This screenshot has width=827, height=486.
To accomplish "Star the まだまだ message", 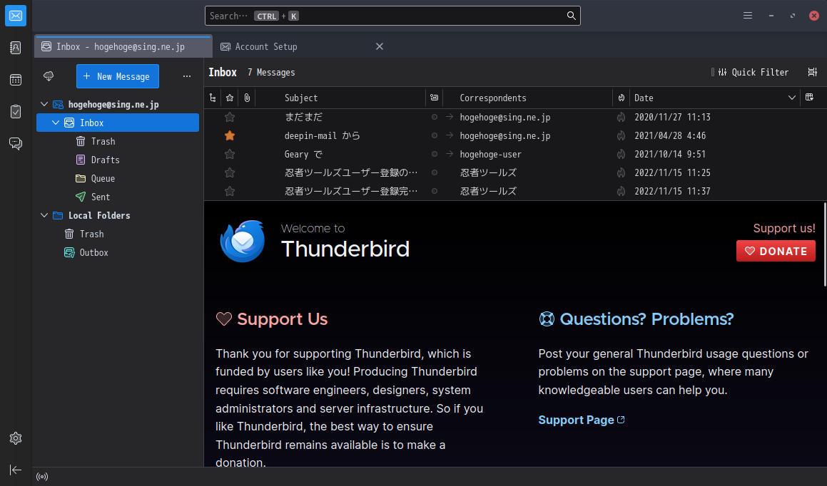I will (x=230, y=117).
